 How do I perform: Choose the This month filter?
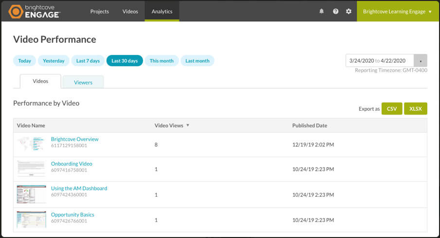tap(161, 61)
